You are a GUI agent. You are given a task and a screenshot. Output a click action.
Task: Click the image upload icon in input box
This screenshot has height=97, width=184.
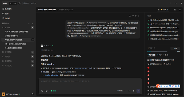click(x=47, y=91)
